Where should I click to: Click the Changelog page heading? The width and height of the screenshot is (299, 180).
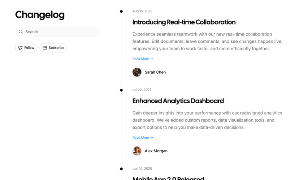pos(40,15)
